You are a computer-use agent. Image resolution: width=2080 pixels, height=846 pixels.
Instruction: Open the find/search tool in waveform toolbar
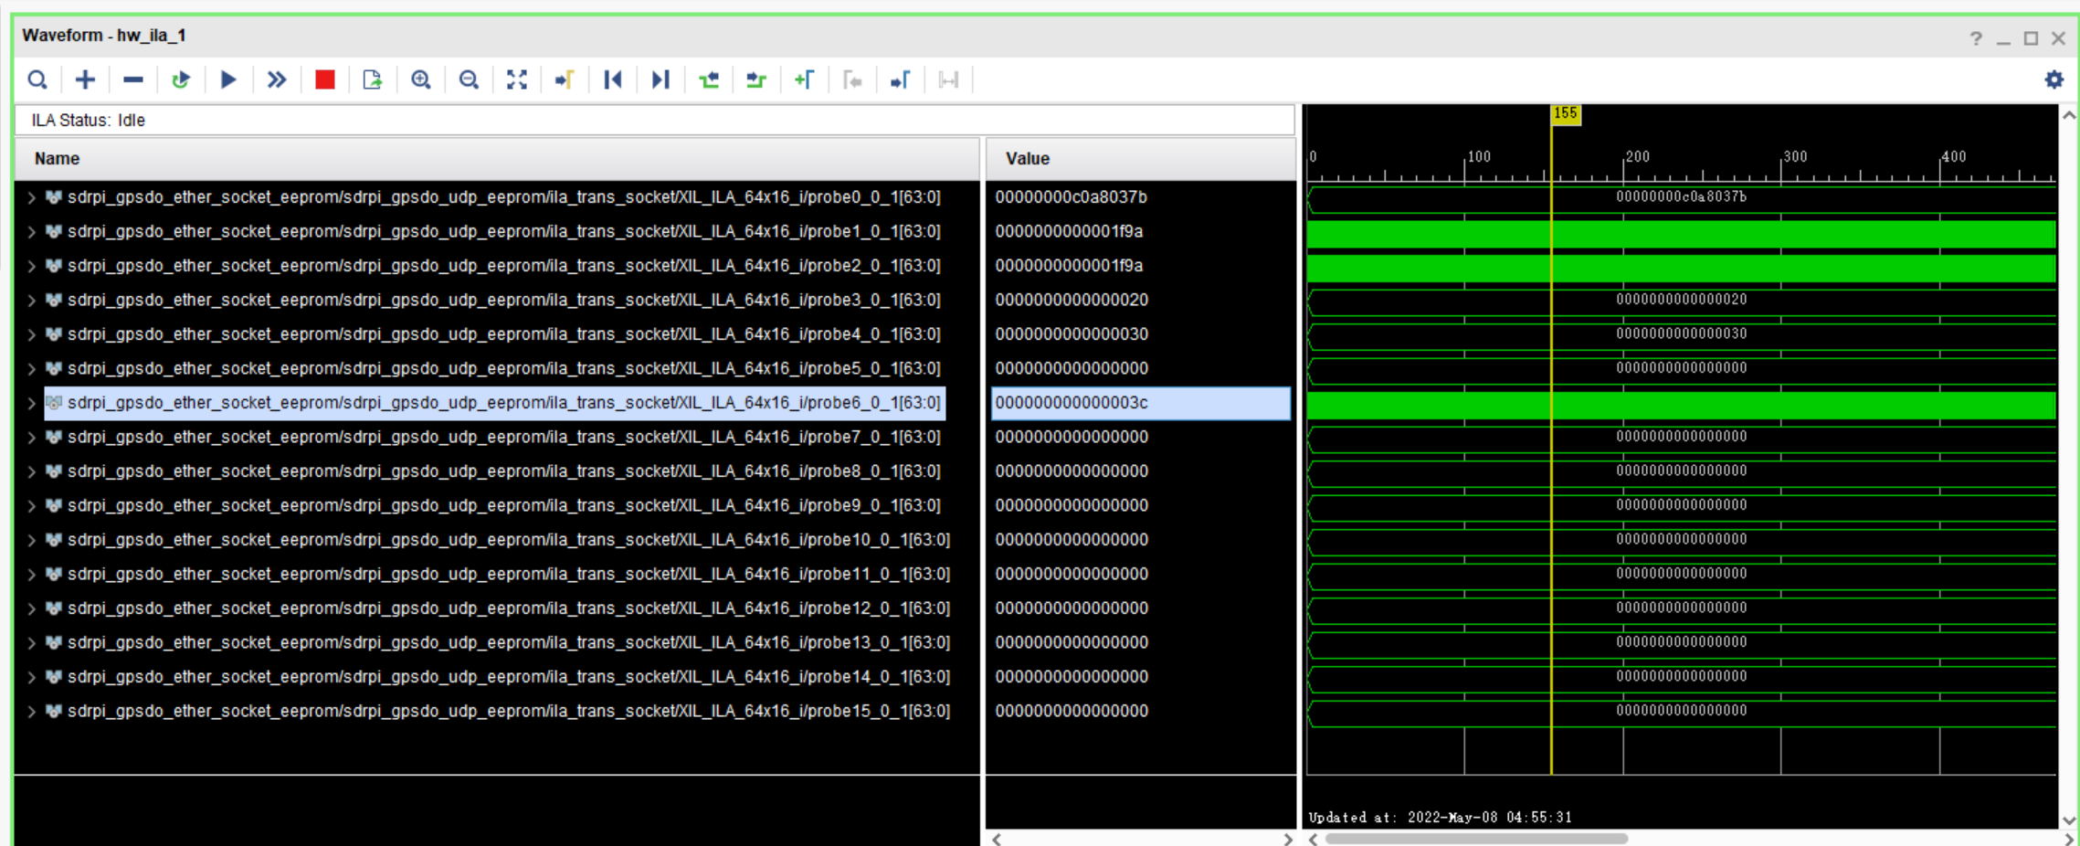coord(37,79)
